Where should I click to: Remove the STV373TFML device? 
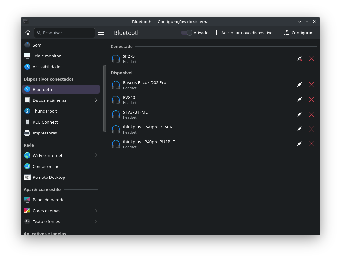[311, 115]
